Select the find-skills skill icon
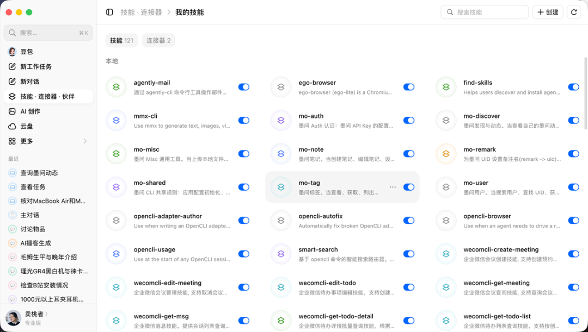Image resolution: width=588 pixels, height=332 pixels. (x=446, y=87)
